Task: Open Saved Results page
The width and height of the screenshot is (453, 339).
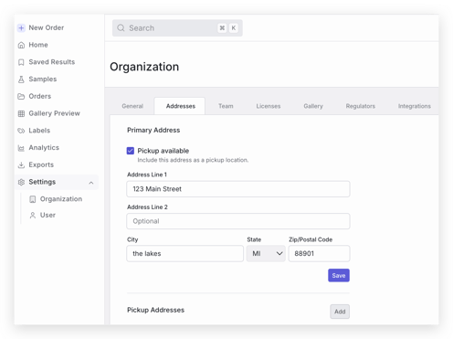Action: [52, 62]
